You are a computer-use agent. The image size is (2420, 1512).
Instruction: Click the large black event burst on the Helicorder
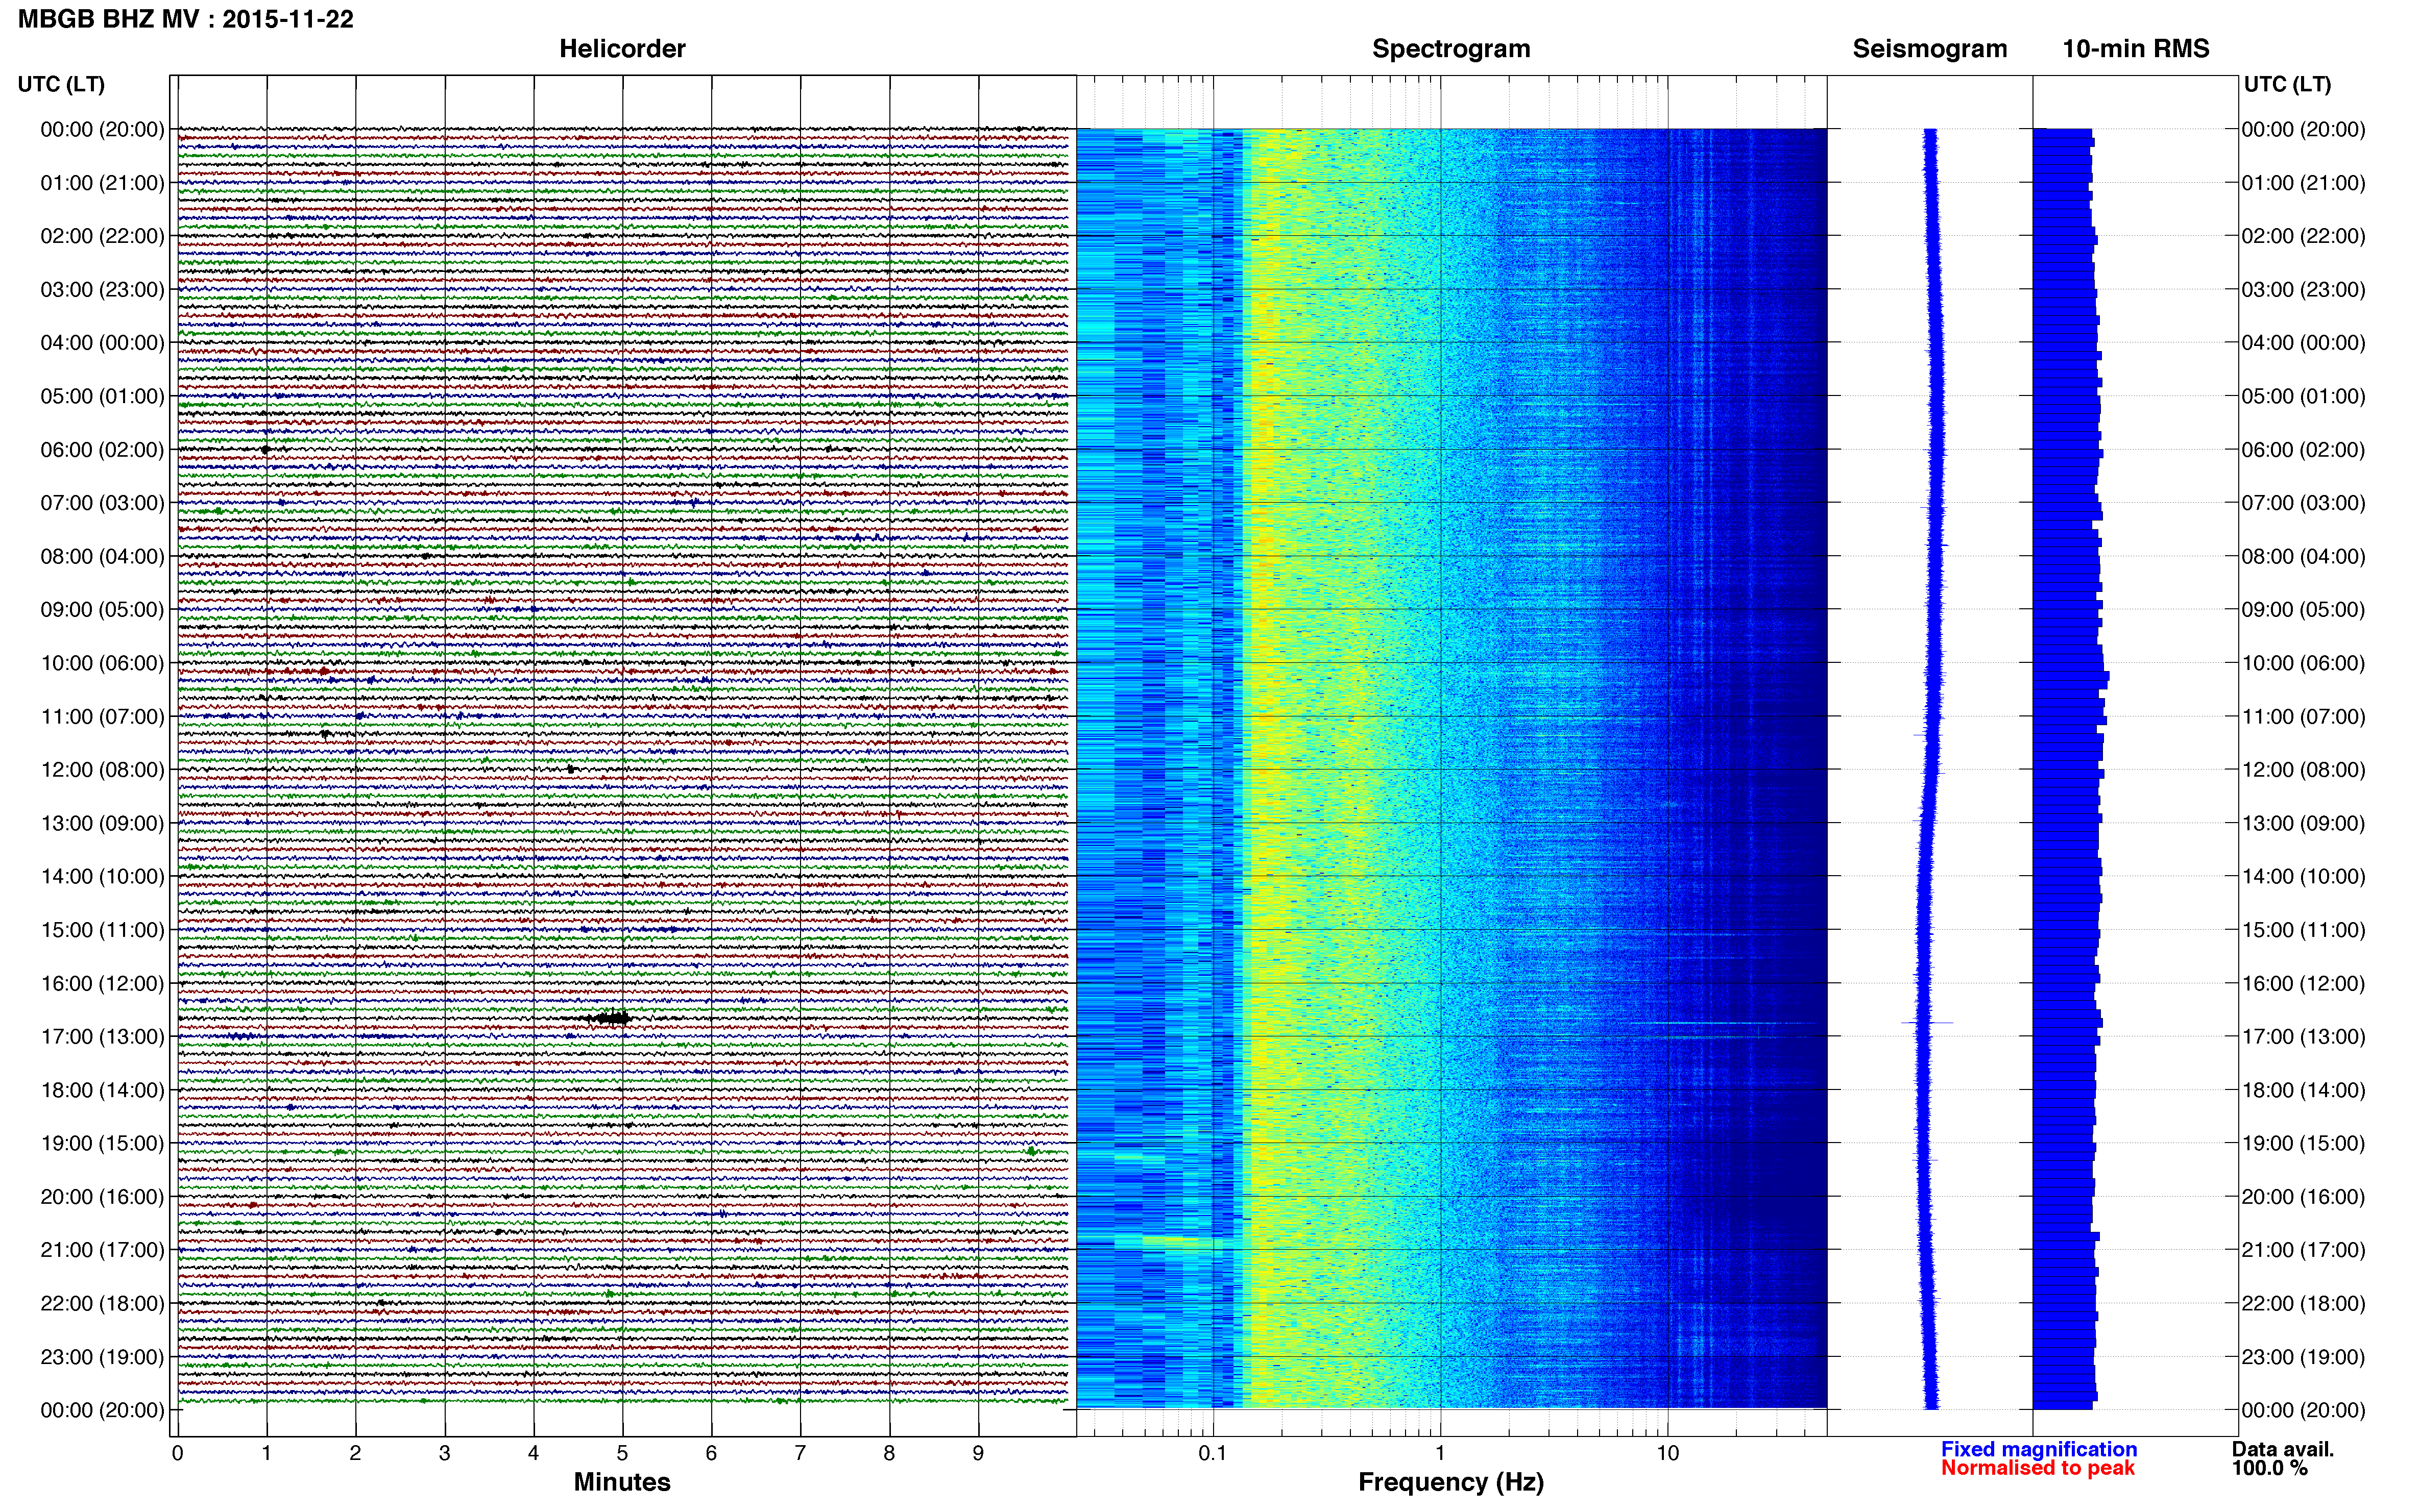609,1018
